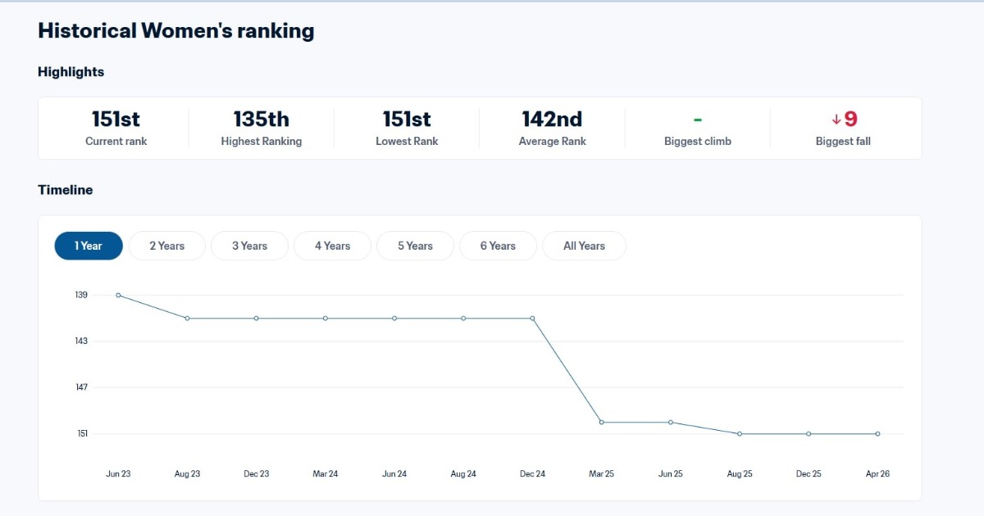Click the Jun 24 chart marker

394,319
